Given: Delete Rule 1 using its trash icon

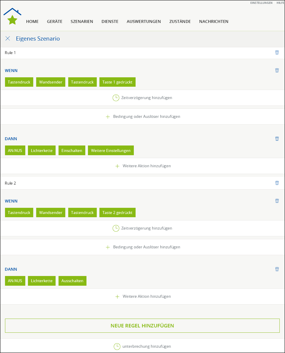Looking at the screenshot, I should [277, 52].
